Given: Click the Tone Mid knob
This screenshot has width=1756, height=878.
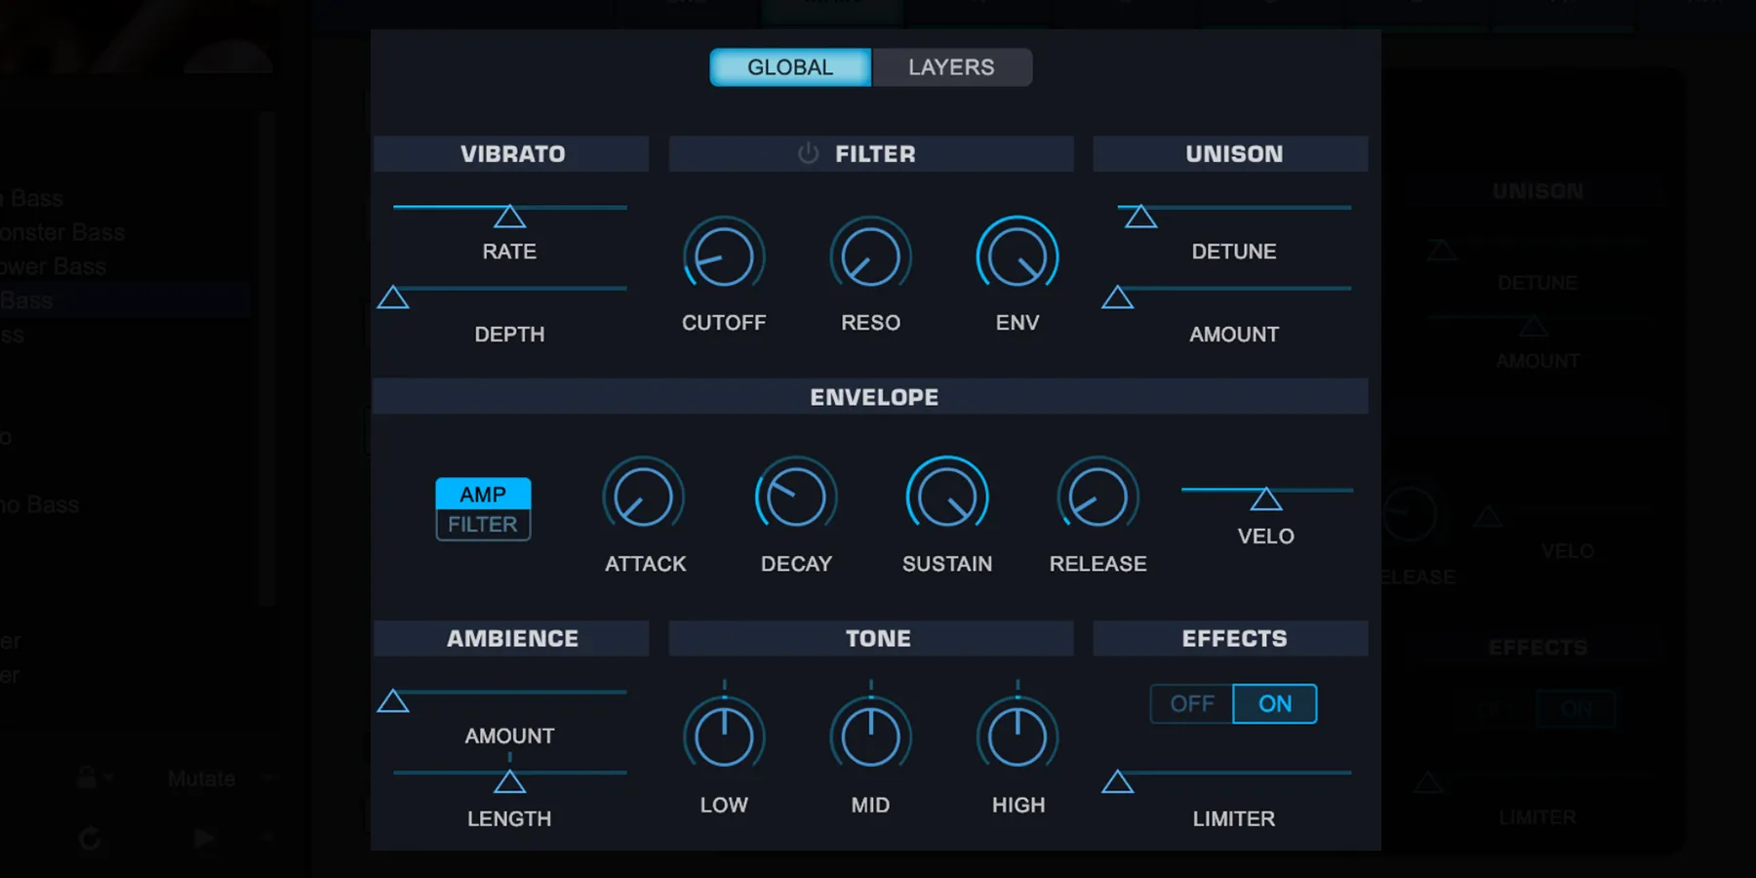Looking at the screenshot, I should 870,738.
